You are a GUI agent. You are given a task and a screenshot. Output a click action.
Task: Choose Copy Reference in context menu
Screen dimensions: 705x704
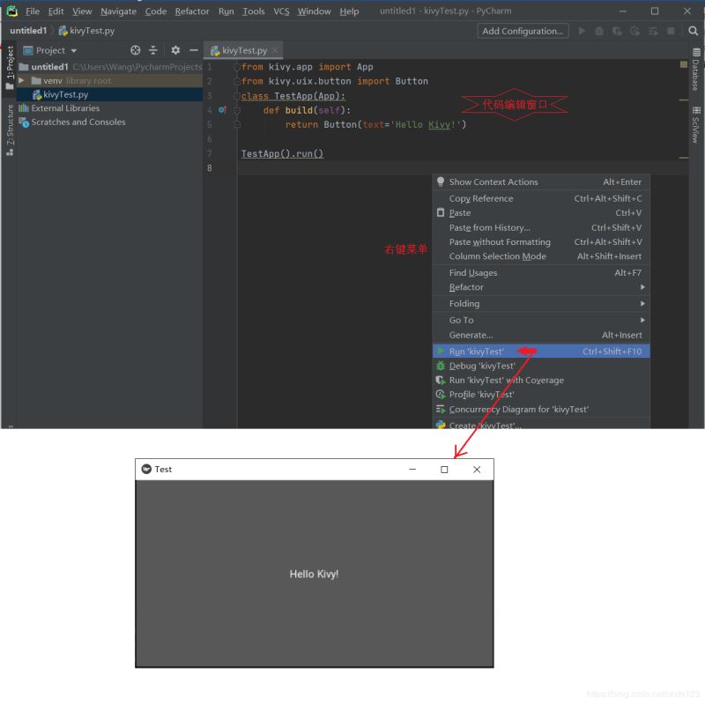[541, 198]
